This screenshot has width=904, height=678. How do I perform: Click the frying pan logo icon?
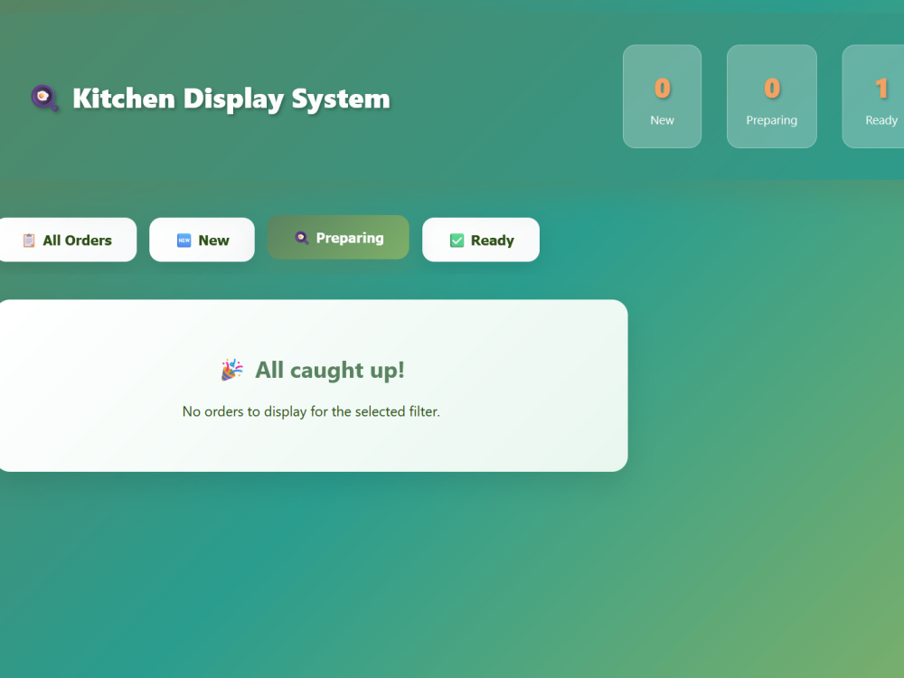coord(44,98)
